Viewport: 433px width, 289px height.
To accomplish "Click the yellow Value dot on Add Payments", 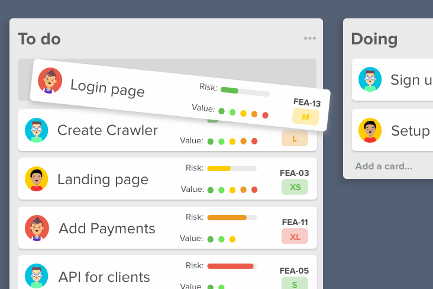I will coord(232,239).
